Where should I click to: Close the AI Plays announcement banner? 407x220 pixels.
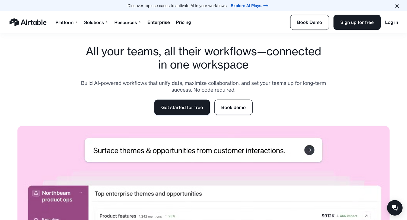397,6
